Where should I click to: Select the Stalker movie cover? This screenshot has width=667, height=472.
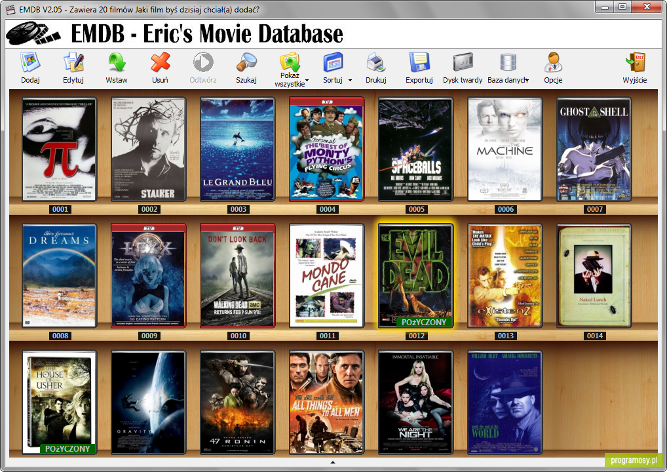(149, 149)
